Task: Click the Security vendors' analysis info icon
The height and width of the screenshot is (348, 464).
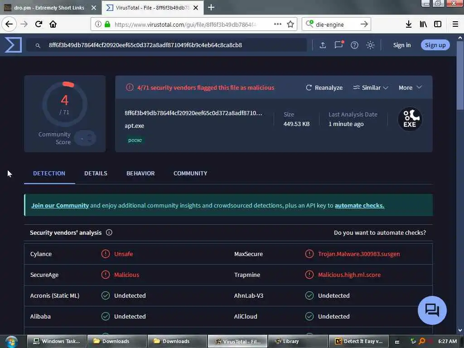Action: click(109, 232)
